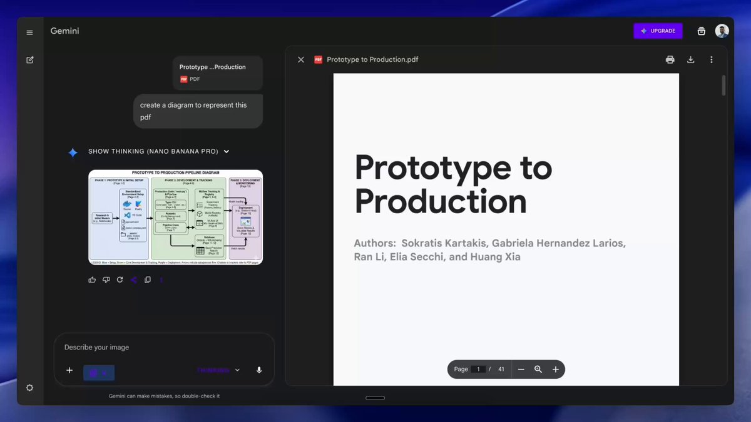Copy the response
Screen dimensions: 751x422
pos(148,279)
